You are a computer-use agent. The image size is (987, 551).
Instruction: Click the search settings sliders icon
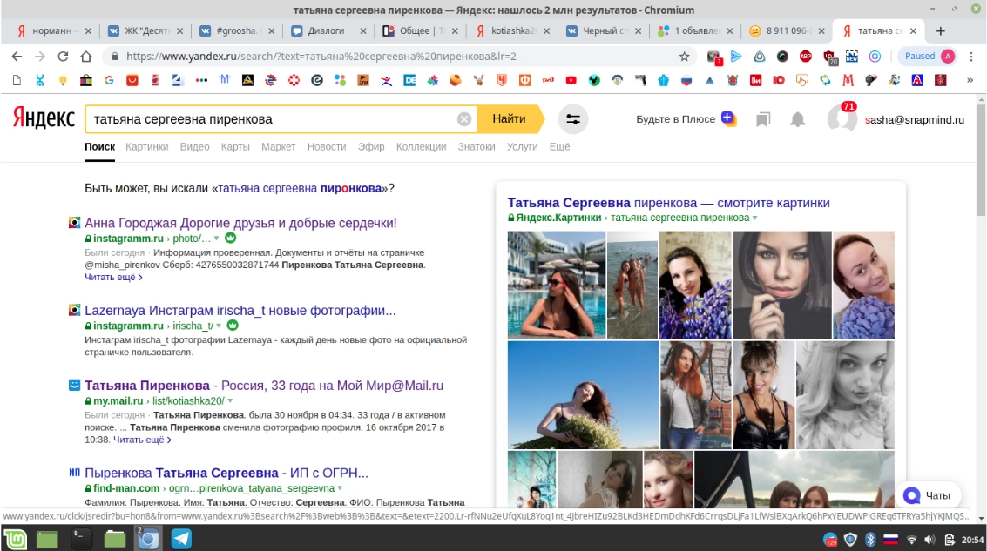click(572, 119)
